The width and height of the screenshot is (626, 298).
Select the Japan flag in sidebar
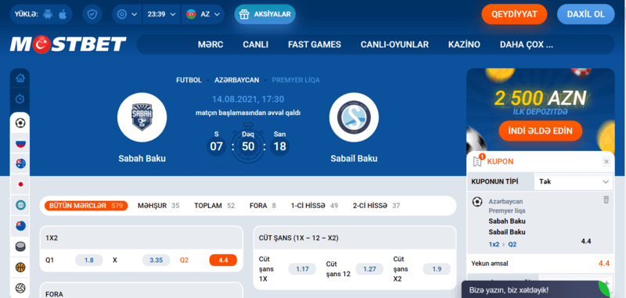[x=20, y=185]
